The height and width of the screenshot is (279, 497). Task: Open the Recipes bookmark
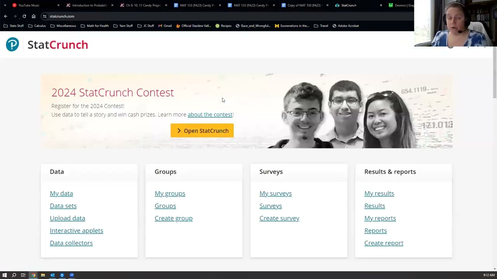click(x=223, y=26)
